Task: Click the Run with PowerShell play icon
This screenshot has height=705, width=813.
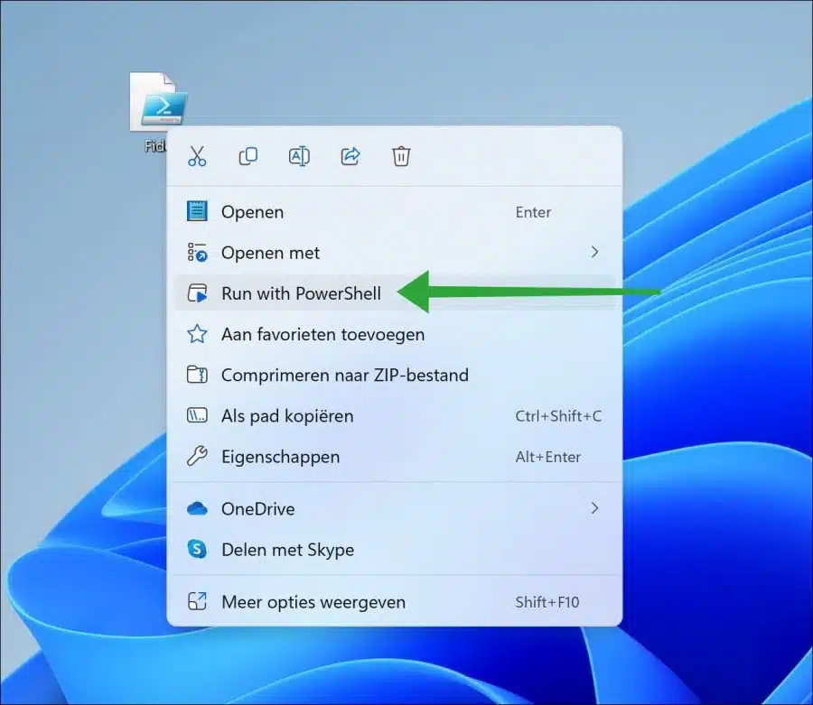Action: [197, 293]
